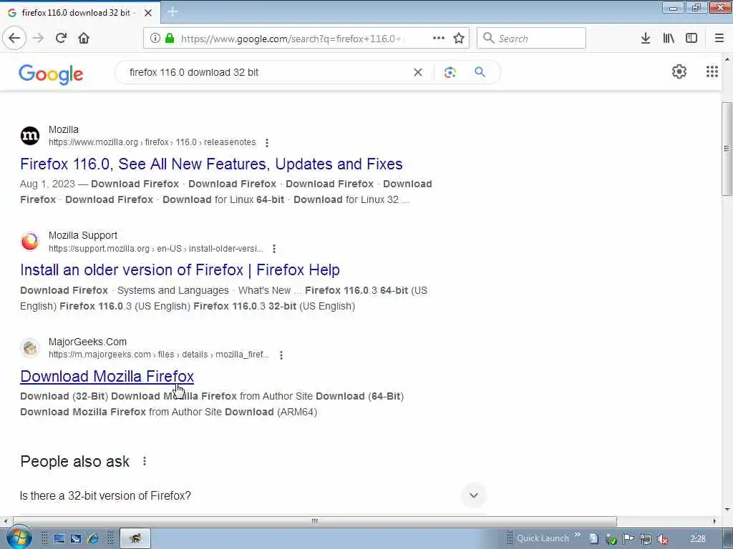This screenshot has height=549, width=733.
Task: Focus the Firefox address bar URL
Action: [x=291, y=39]
